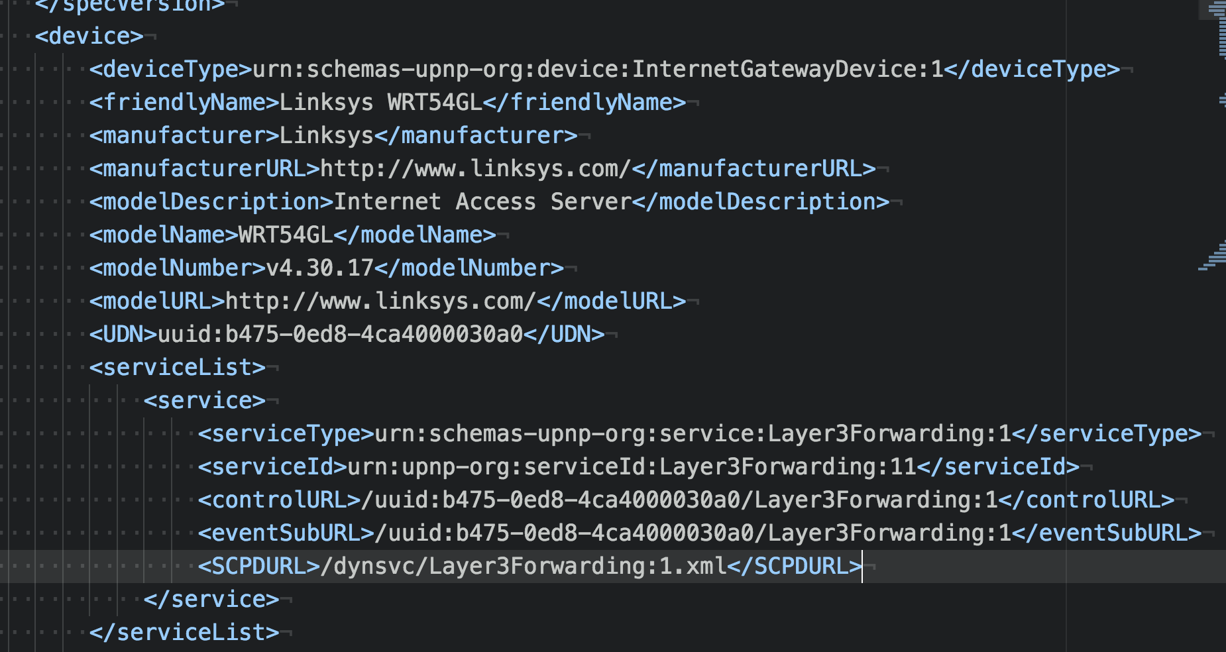Click the SCPDURL /dynsvc/Layer3Forwarding:1.xml value
The width and height of the screenshot is (1226, 652).
pyautogui.click(x=524, y=566)
